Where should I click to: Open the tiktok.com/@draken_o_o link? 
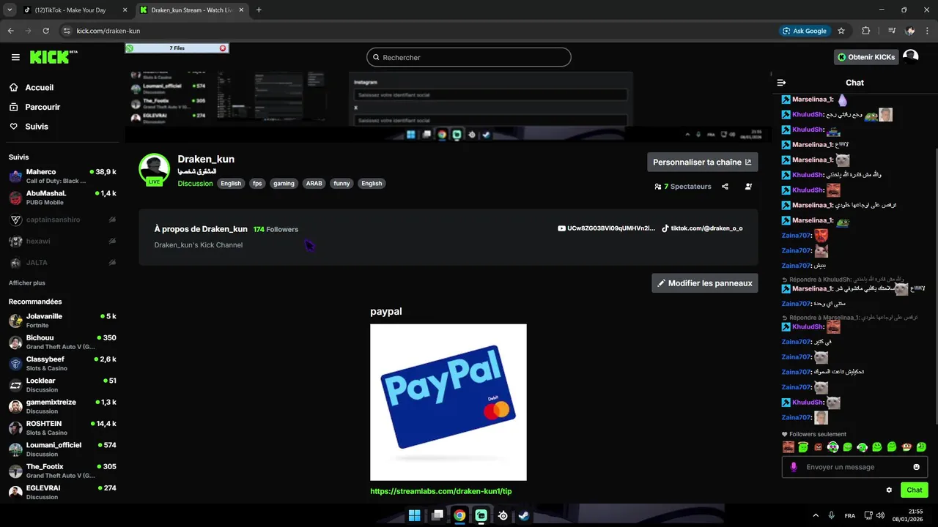click(x=702, y=228)
